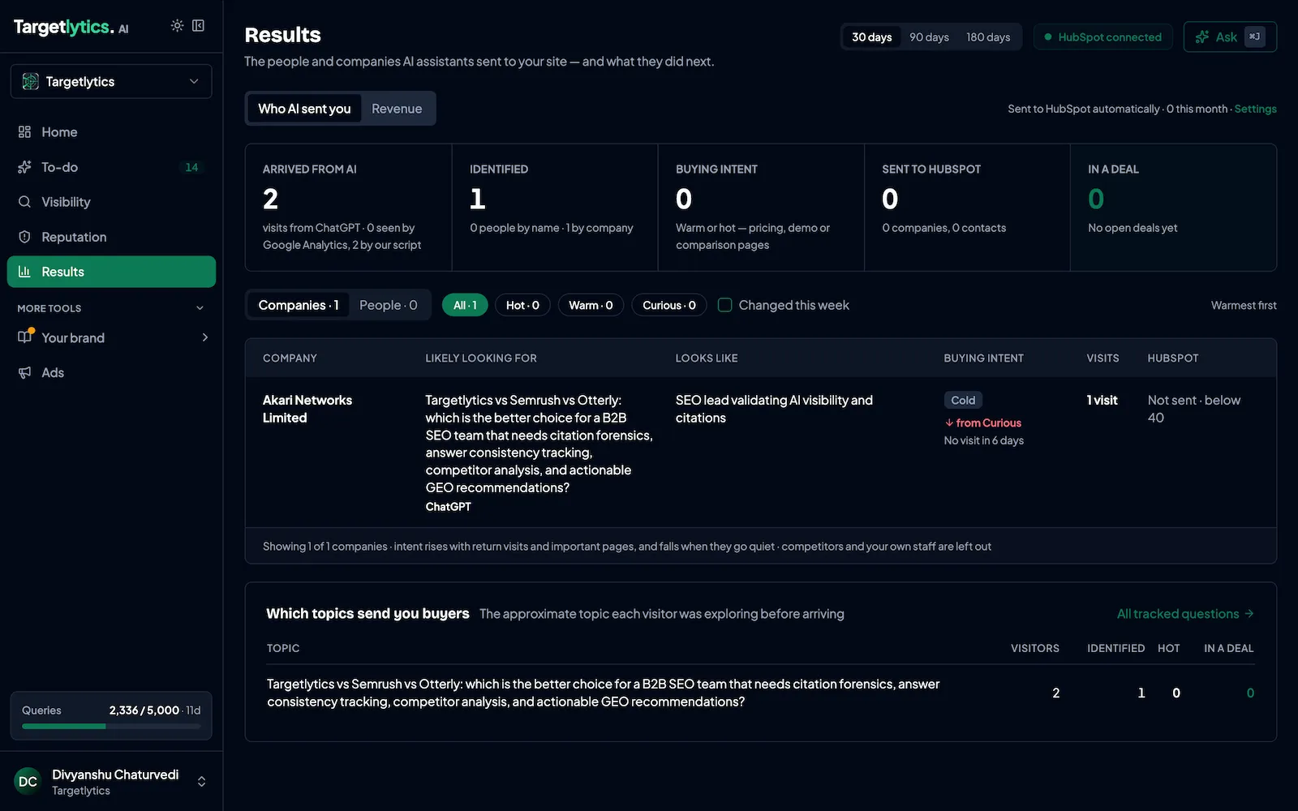Viewport: 1298px width, 811px height.
Task: Filter by Hot · 0 pill
Action: coord(522,305)
